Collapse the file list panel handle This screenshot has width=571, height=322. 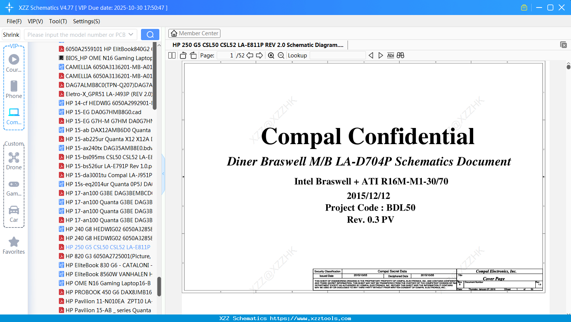pyautogui.click(x=163, y=174)
